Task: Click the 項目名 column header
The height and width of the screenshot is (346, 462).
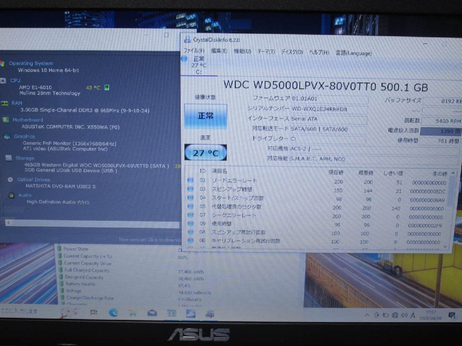Action: click(x=219, y=171)
